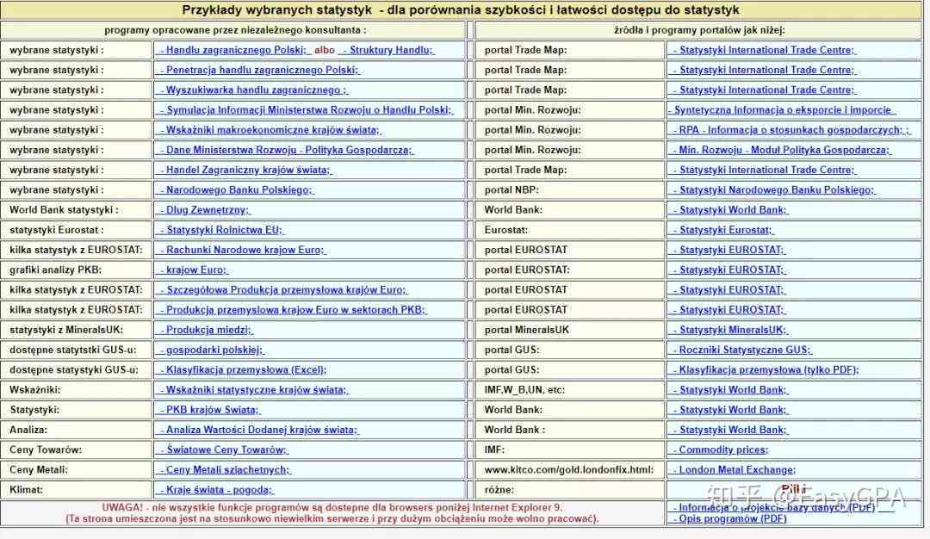Open Statystyki World Bank in Analiza Wartości Dodanej row
This screenshot has height=539, width=930.
pyautogui.click(x=728, y=430)
